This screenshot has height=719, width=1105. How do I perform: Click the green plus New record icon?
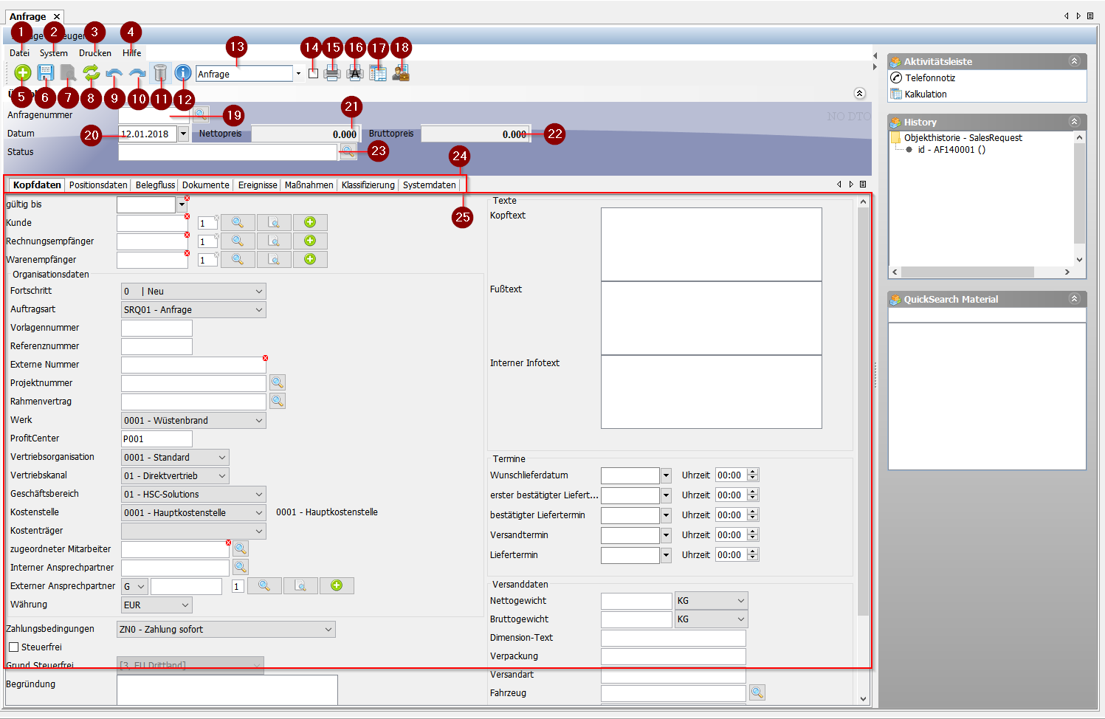(23, 72)
